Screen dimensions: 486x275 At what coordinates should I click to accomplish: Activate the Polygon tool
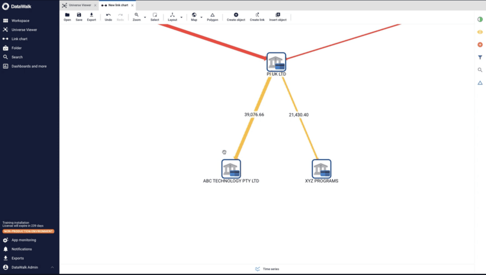[212, 15]
